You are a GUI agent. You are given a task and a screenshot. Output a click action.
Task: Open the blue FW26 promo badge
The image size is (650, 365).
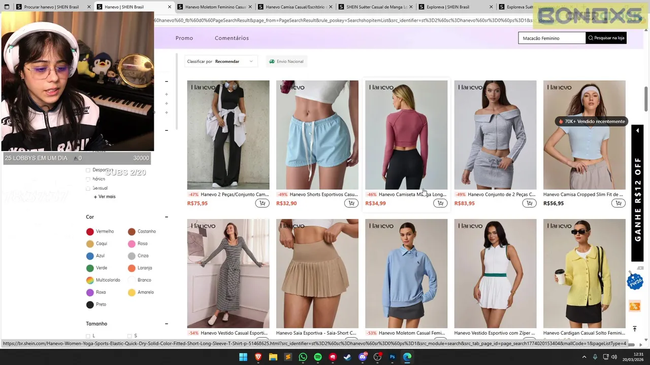[635, 280]
